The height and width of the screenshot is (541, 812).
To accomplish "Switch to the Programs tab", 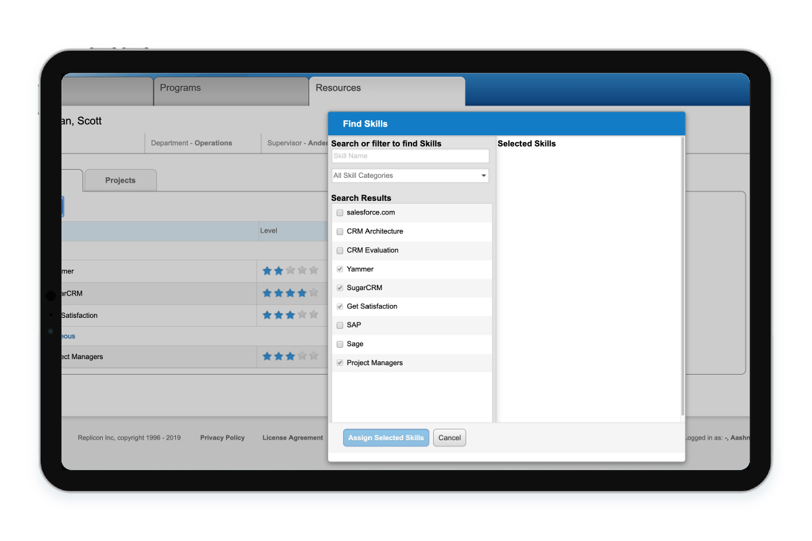I will 231,91.
